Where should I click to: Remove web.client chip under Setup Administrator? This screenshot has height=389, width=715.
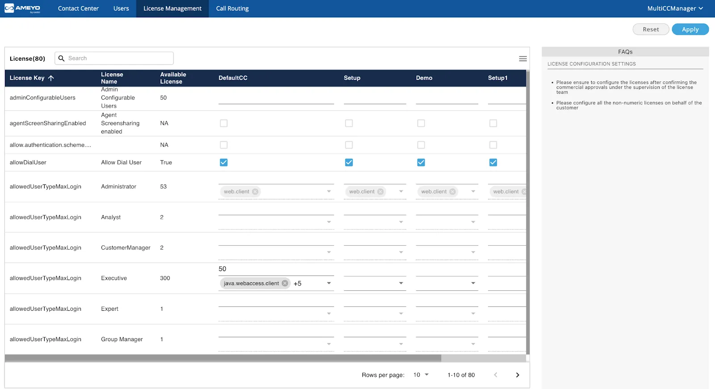[x=380, y=192]
